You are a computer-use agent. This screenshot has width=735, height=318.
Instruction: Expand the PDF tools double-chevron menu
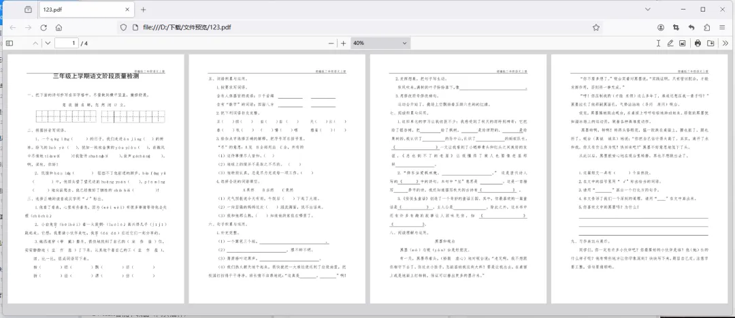tap(725, 43)
